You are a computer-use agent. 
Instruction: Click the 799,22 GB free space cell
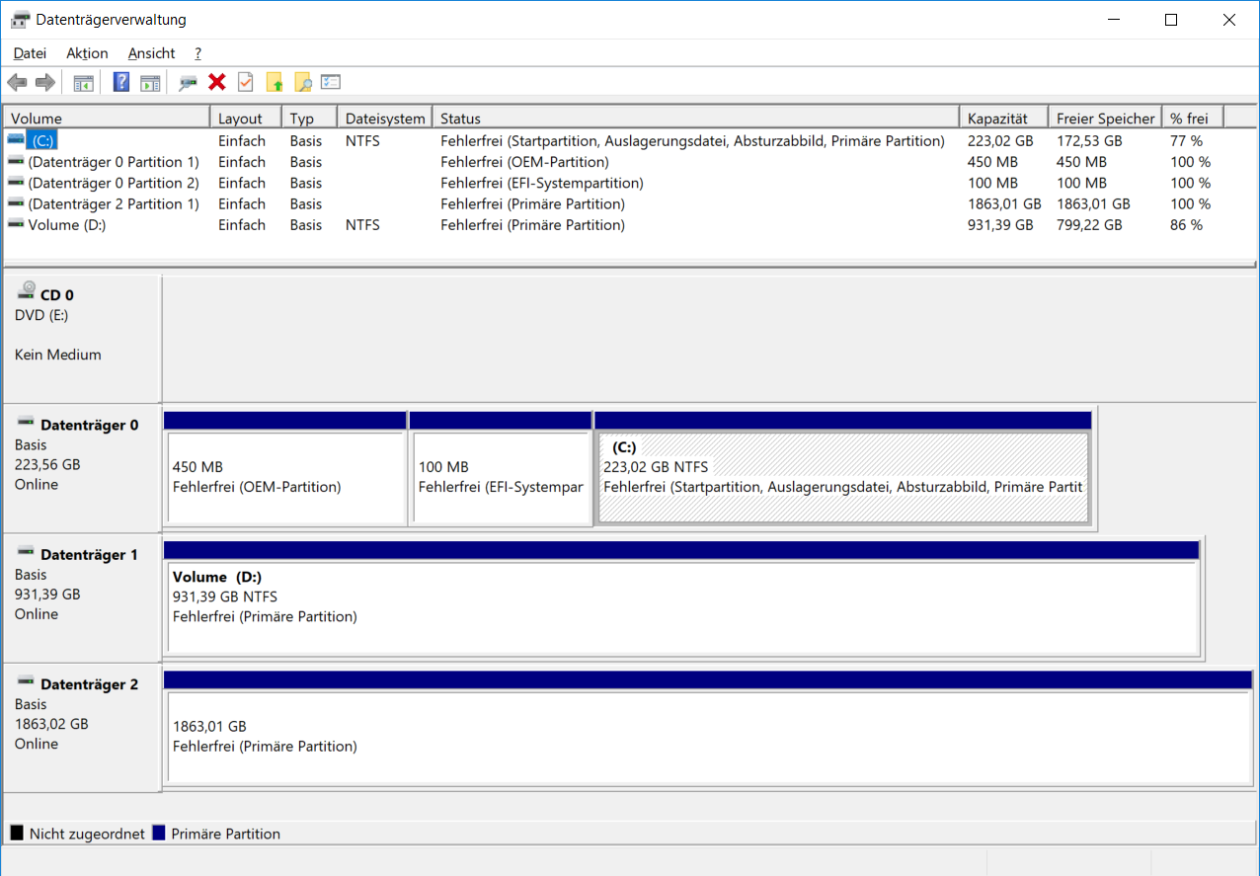(1089, 224)
